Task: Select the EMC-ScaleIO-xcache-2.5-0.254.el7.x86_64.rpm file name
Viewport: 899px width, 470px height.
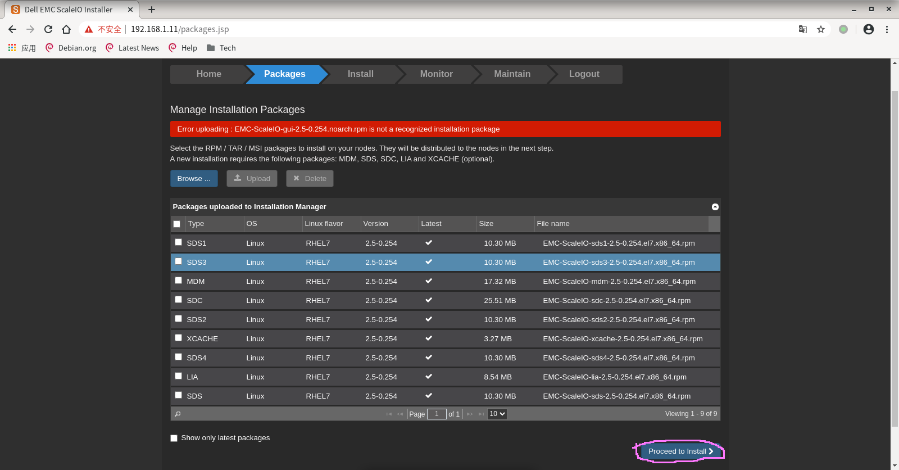Action: point(623,339)
